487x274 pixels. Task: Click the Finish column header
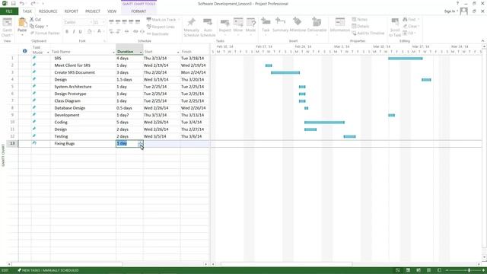(195, 51)
